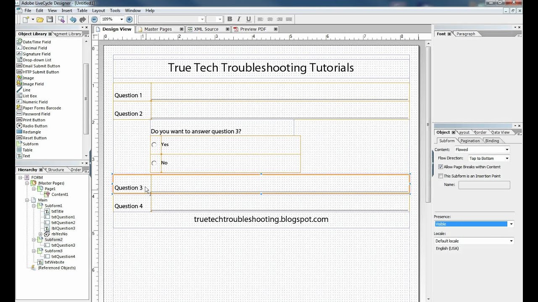Open the Binding tab in Object palette
Viewport: 538px width, 302px height.
tap(492, 141)
